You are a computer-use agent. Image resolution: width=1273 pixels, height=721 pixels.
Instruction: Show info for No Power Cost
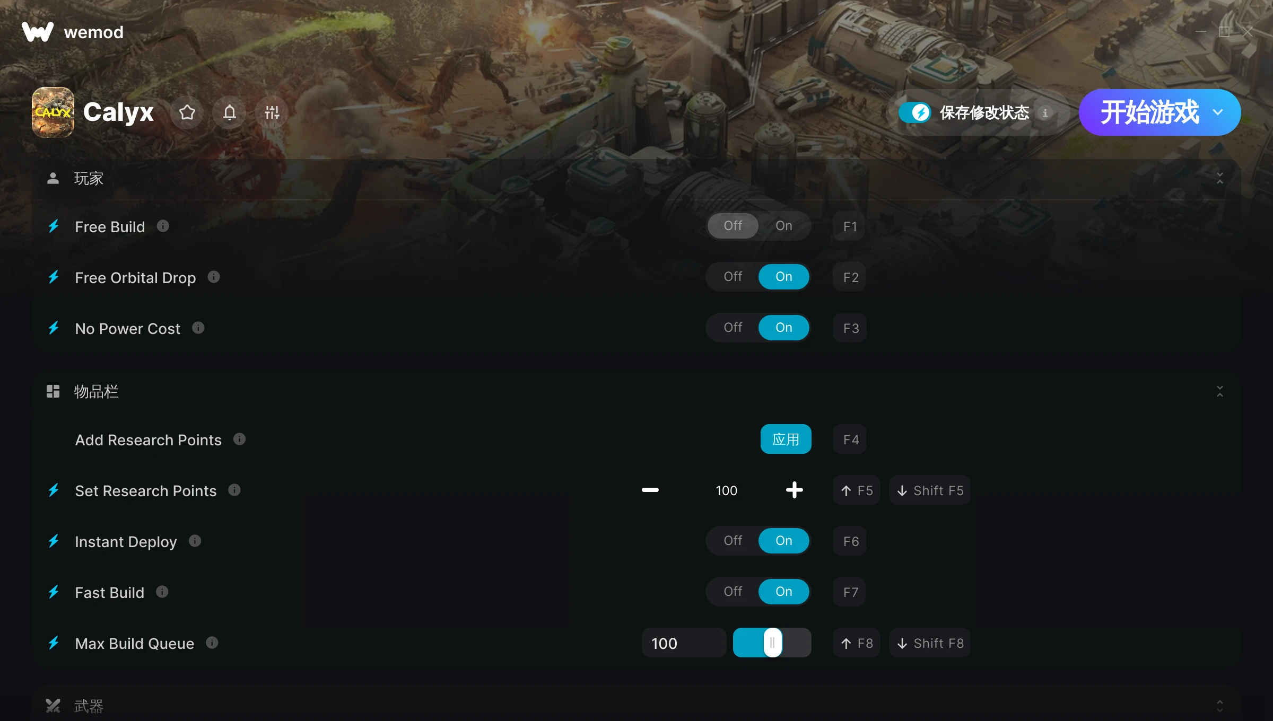point(198,328)
